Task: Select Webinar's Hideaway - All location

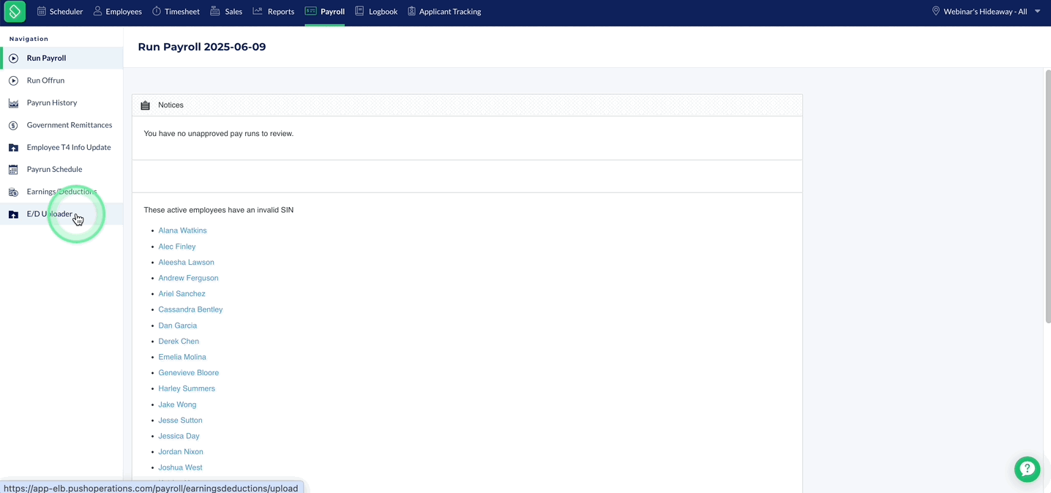Action: point(984,12)
